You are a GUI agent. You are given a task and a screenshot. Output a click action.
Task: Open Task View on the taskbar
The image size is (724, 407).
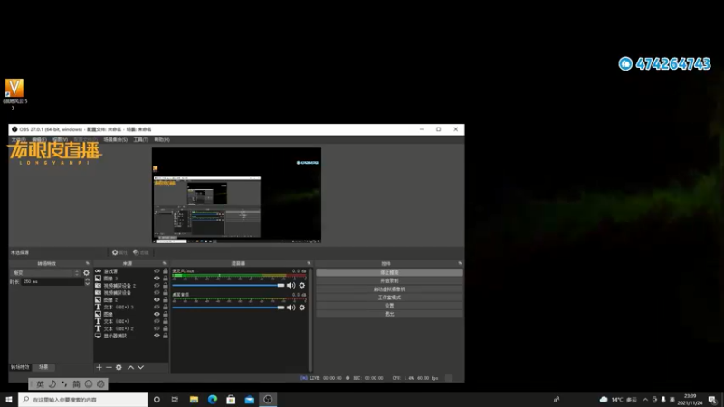(x=175, y=400)
